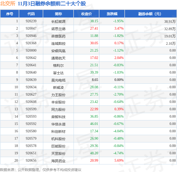Click the 北交所 title label
Viewport: 177px width, 172px height.
click(8, 4)
